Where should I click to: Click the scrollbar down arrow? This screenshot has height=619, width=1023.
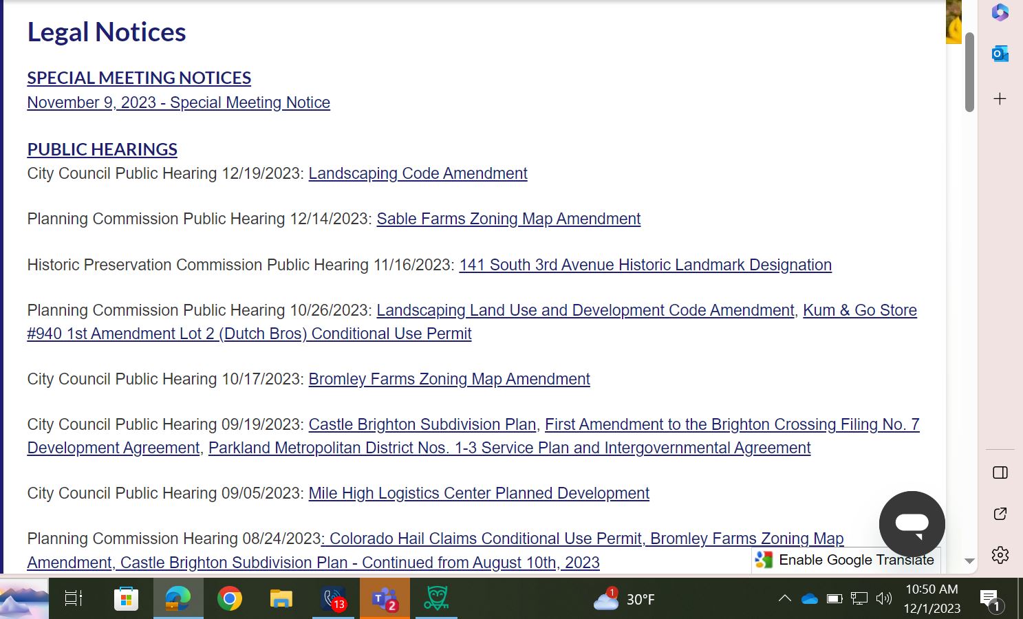tap(969, 561)
